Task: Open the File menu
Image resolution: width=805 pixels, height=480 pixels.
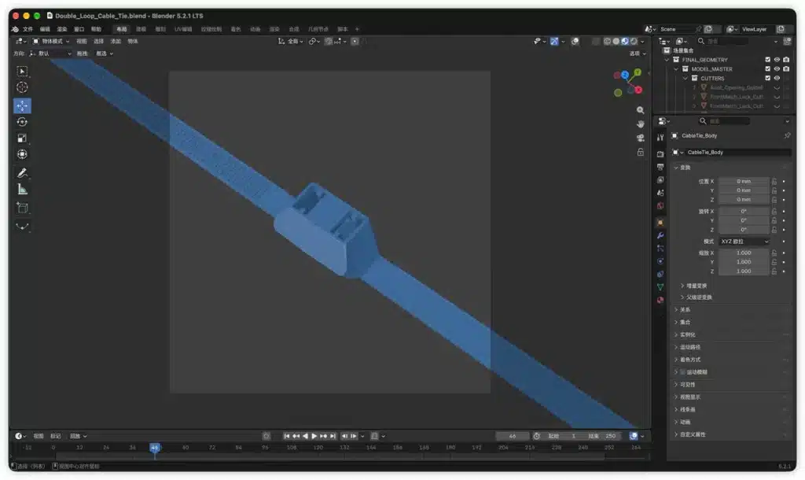Action: point(28,29)
